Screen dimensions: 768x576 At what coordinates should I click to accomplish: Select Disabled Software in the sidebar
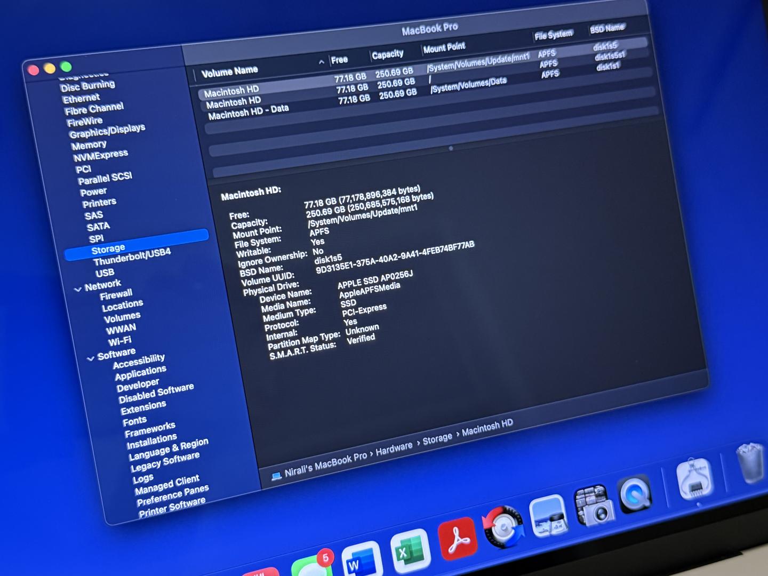tap(156, 395)
